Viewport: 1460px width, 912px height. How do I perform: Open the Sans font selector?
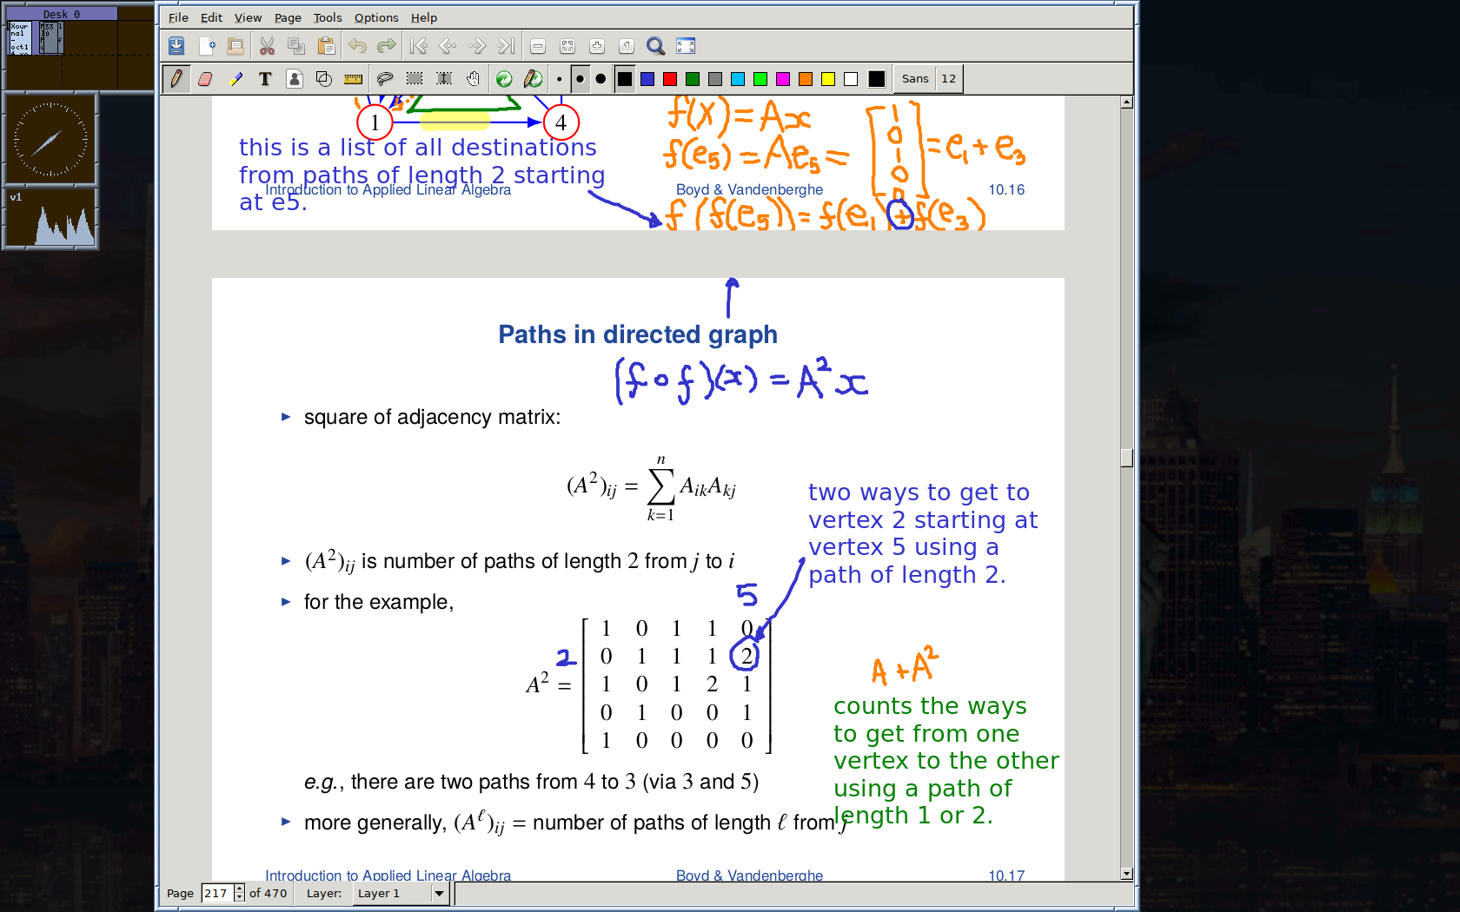click(915, 78)
